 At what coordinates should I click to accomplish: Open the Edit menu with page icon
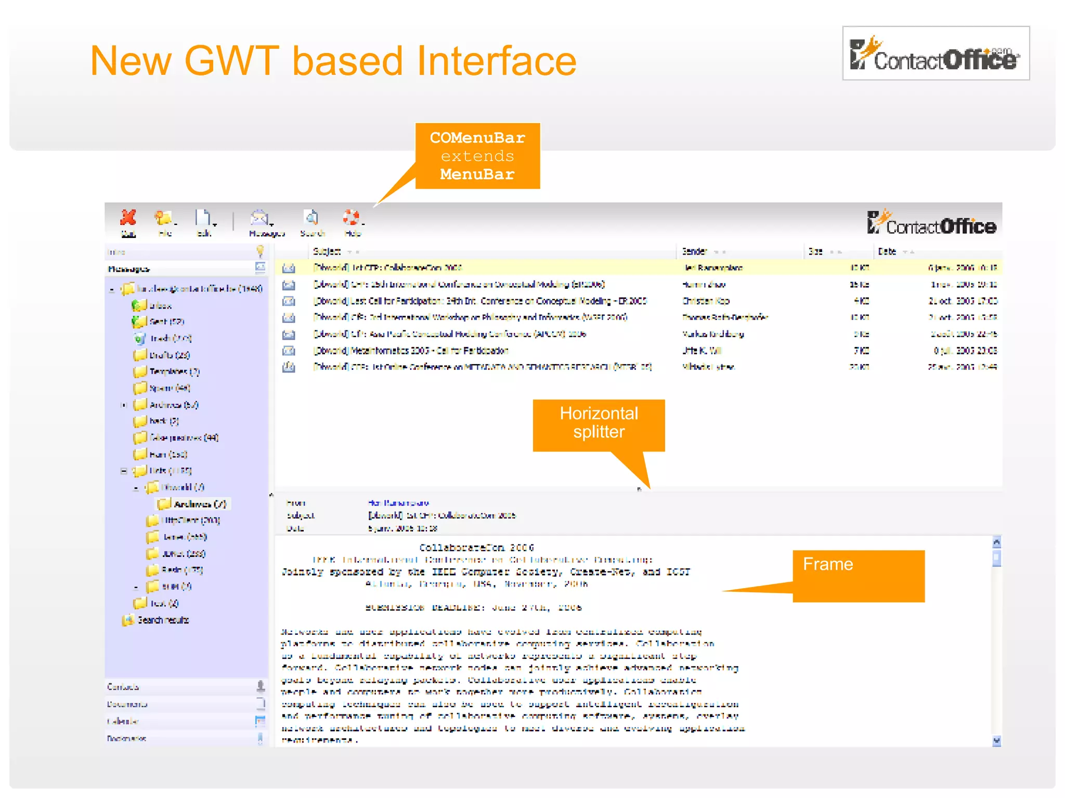coord(204,223)
